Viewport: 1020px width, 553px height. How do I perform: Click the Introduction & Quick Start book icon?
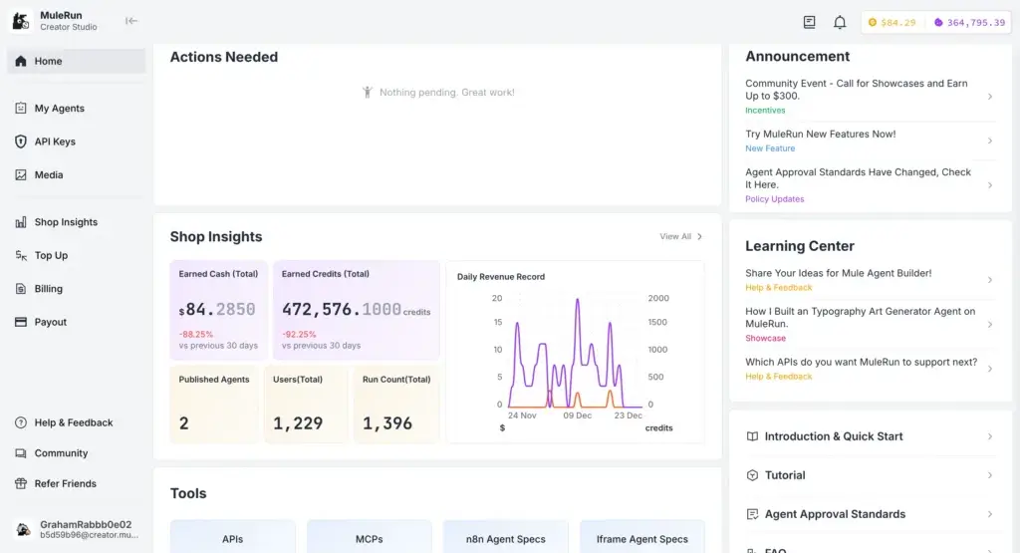(x=752, y=436)
